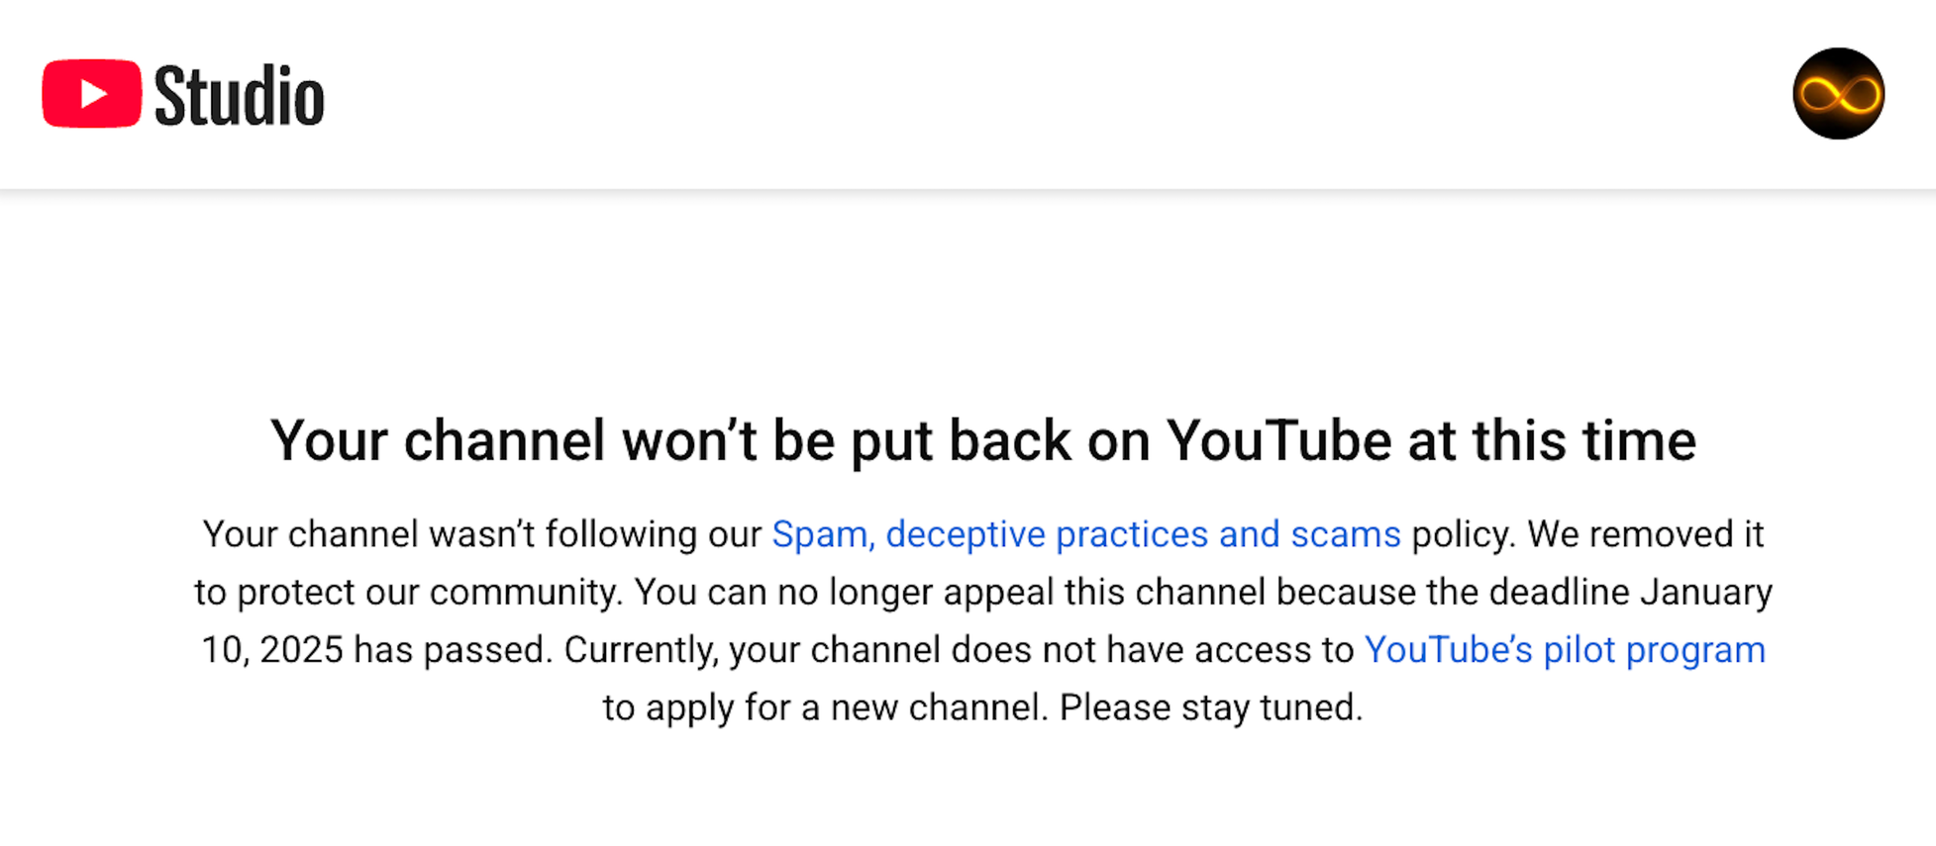The width and height of the screenshot is (1936, 846).
Task: Click the word "January" in the deadline
Action: [1705, 593]
